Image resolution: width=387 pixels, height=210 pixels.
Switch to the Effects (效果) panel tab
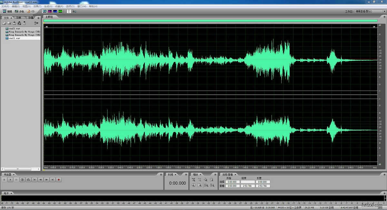point(19,18)
